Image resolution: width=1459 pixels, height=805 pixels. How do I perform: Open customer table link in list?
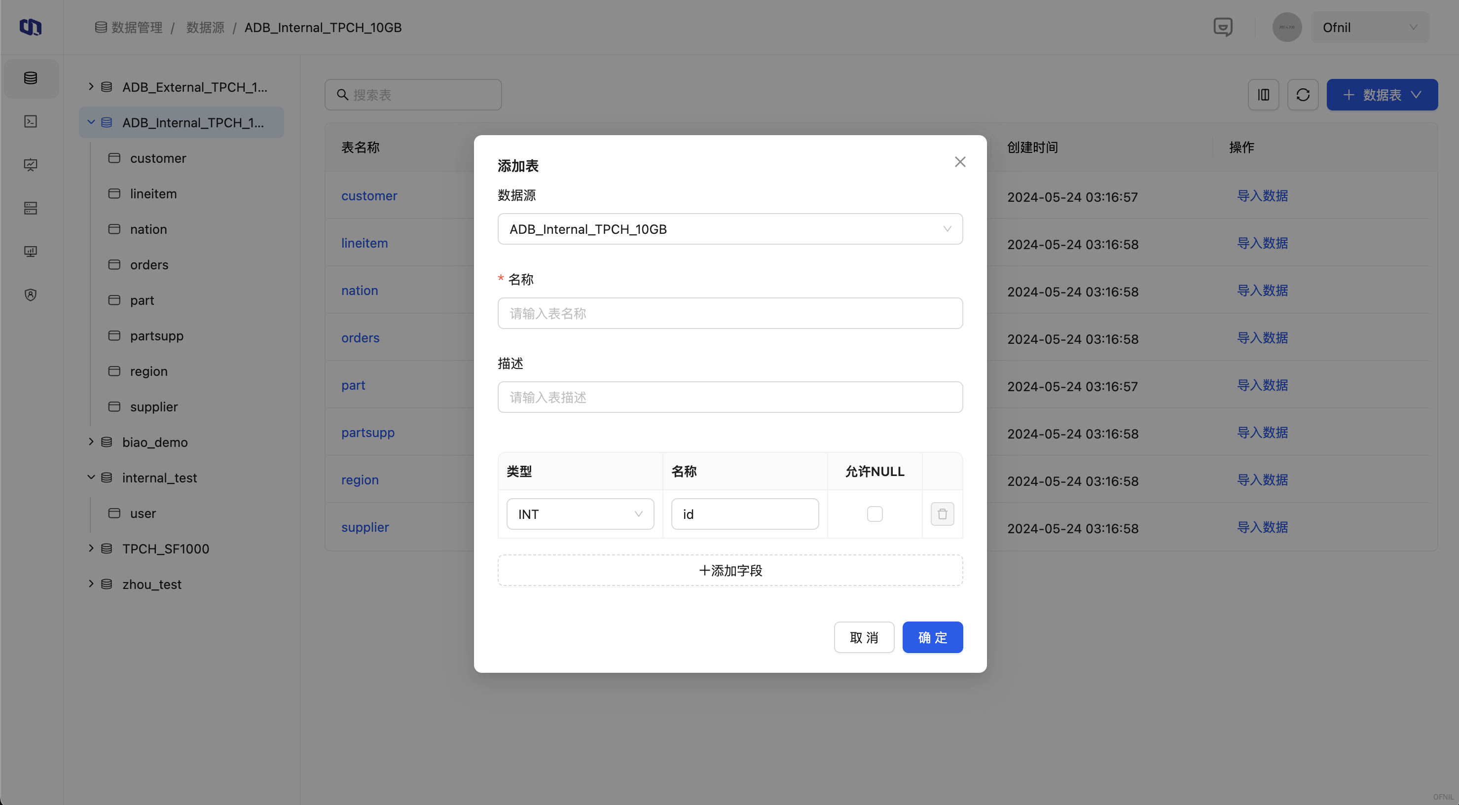(369, 195)
